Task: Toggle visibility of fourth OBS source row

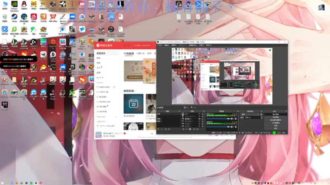Action: pos(200,121)
